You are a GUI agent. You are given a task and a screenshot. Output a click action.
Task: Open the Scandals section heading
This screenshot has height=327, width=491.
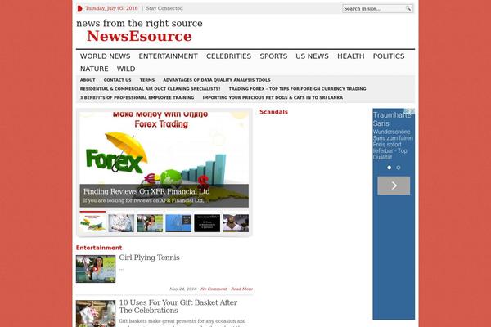[273, 112]
